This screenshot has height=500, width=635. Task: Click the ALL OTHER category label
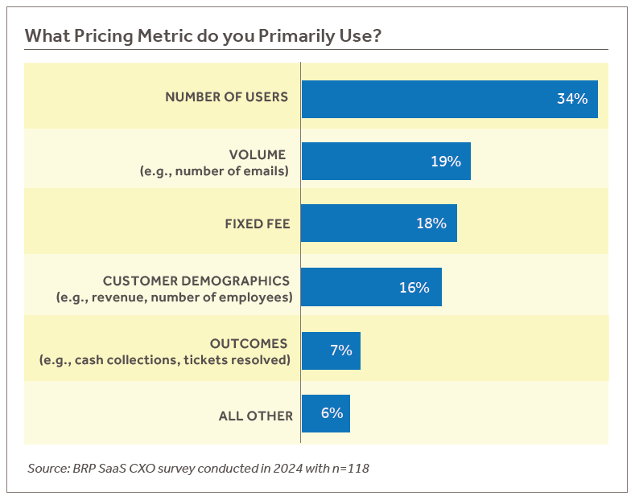(255, 416)
